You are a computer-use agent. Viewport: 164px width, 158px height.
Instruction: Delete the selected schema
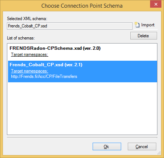143,36
